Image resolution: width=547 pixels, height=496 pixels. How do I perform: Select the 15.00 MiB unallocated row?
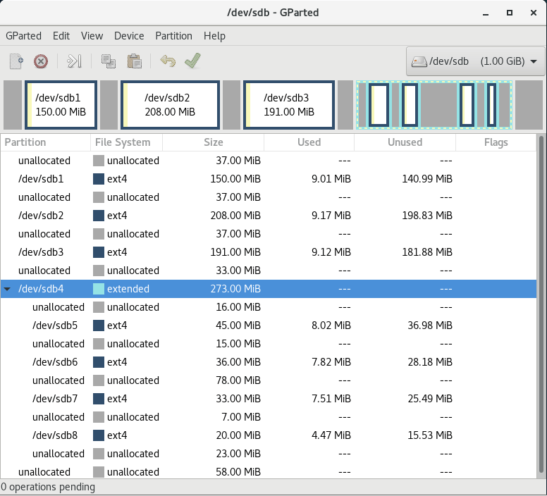click(x=269, y=344)
